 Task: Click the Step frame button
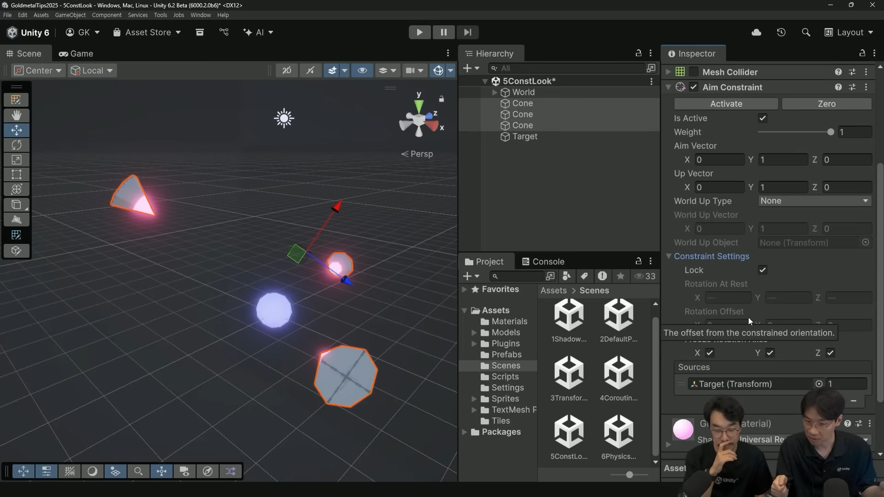(x=467, y=32)
